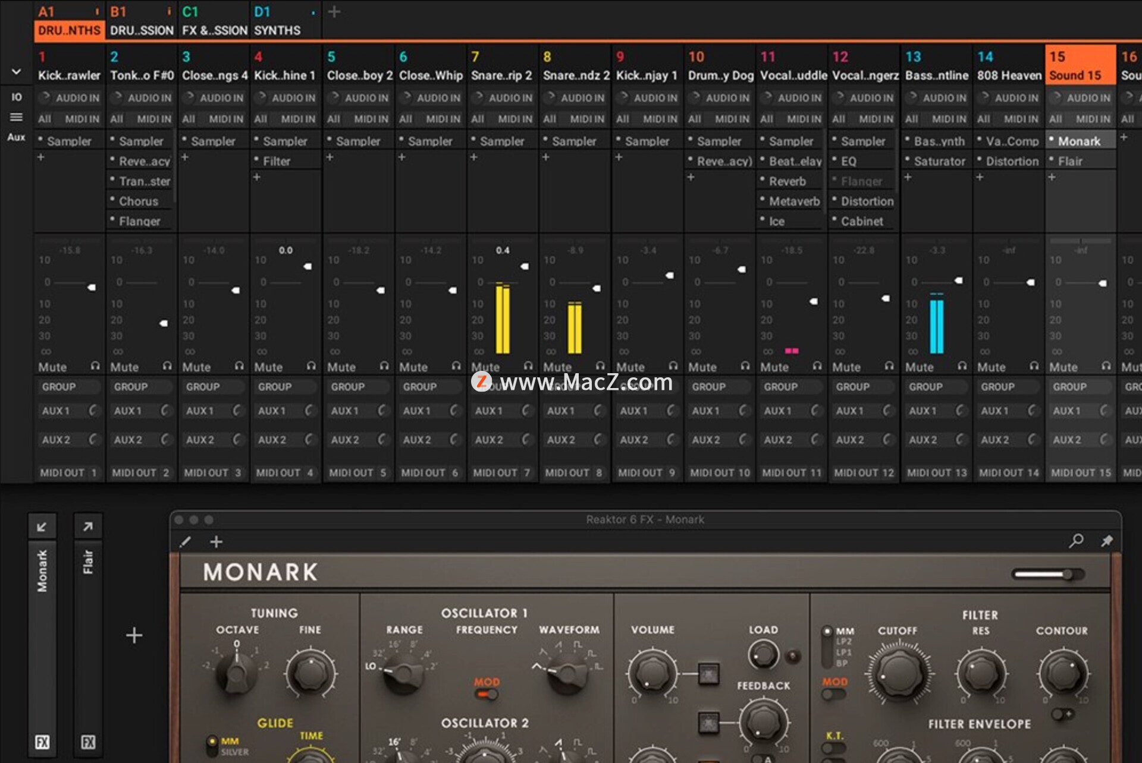Mute the Bass..ntline channel 13

click(920, 367)
